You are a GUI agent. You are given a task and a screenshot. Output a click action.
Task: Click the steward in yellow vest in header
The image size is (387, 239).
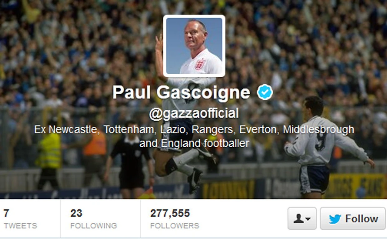click(x=48, y=156)
